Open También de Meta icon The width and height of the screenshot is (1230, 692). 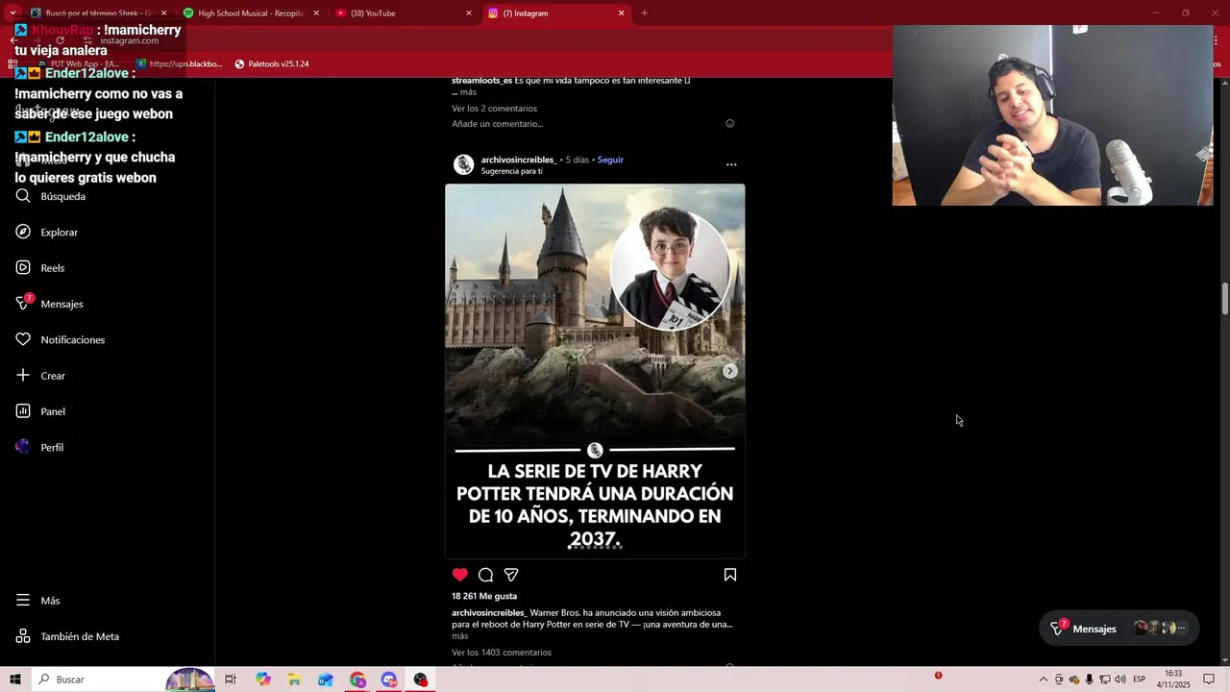pos(23,636)
